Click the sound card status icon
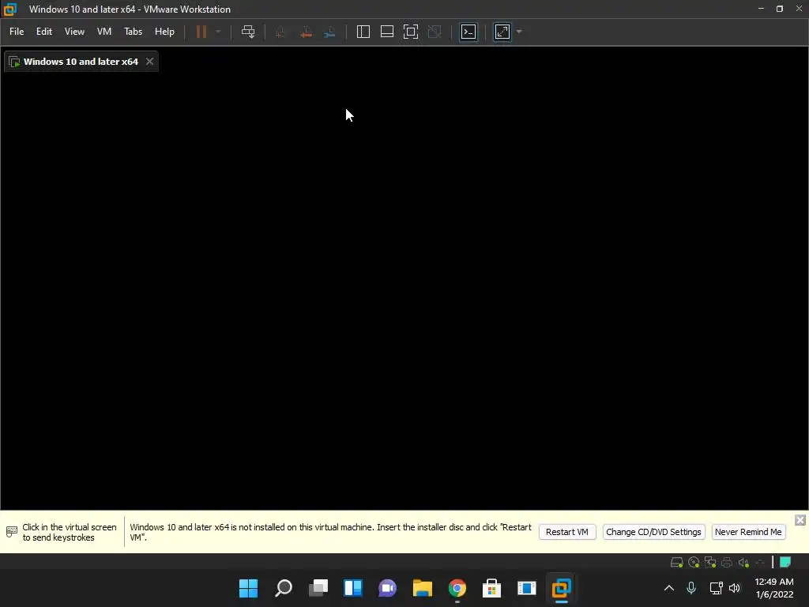This screenshot has height=607, width=809. [743, 562]
